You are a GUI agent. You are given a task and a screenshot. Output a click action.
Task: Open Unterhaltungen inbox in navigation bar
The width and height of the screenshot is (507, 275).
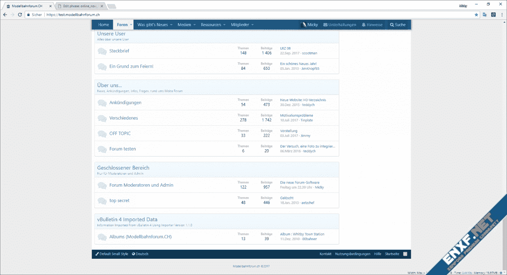[339, 25]
